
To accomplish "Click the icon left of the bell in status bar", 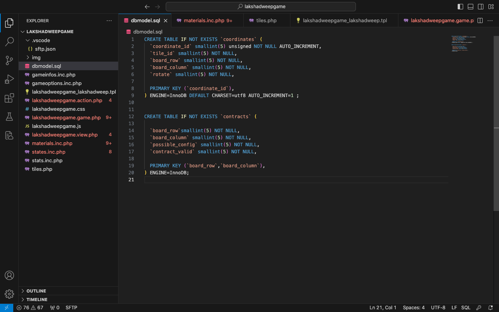I will (479, 308).
